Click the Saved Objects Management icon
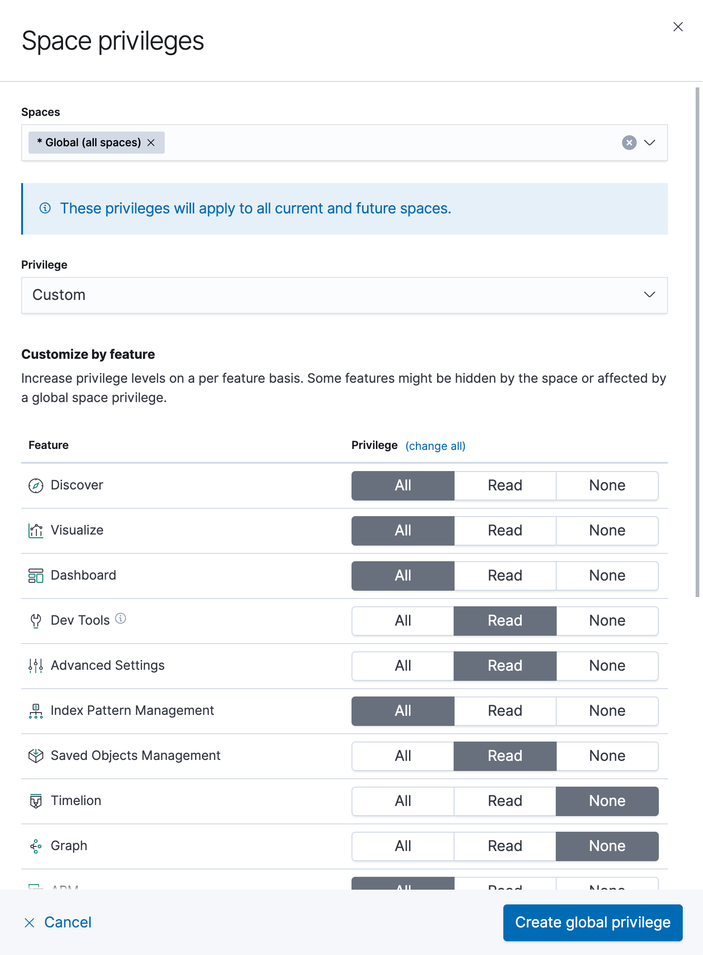703x955 pixels. coord(36,756)
